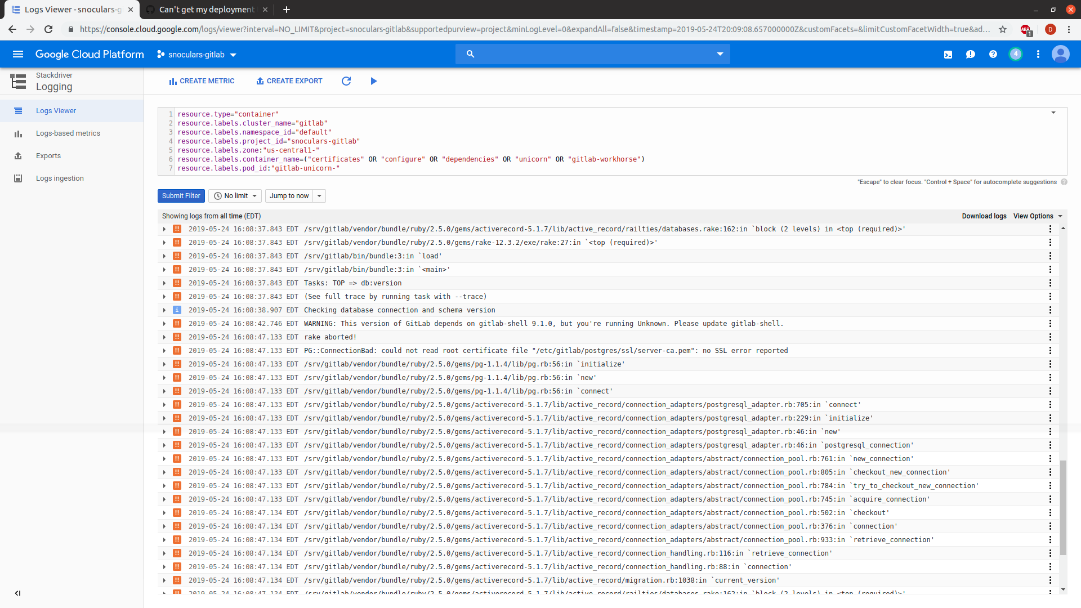Bookmark this page with star icon
The width and height of the screenshot is (1081, 608).
1003,29
